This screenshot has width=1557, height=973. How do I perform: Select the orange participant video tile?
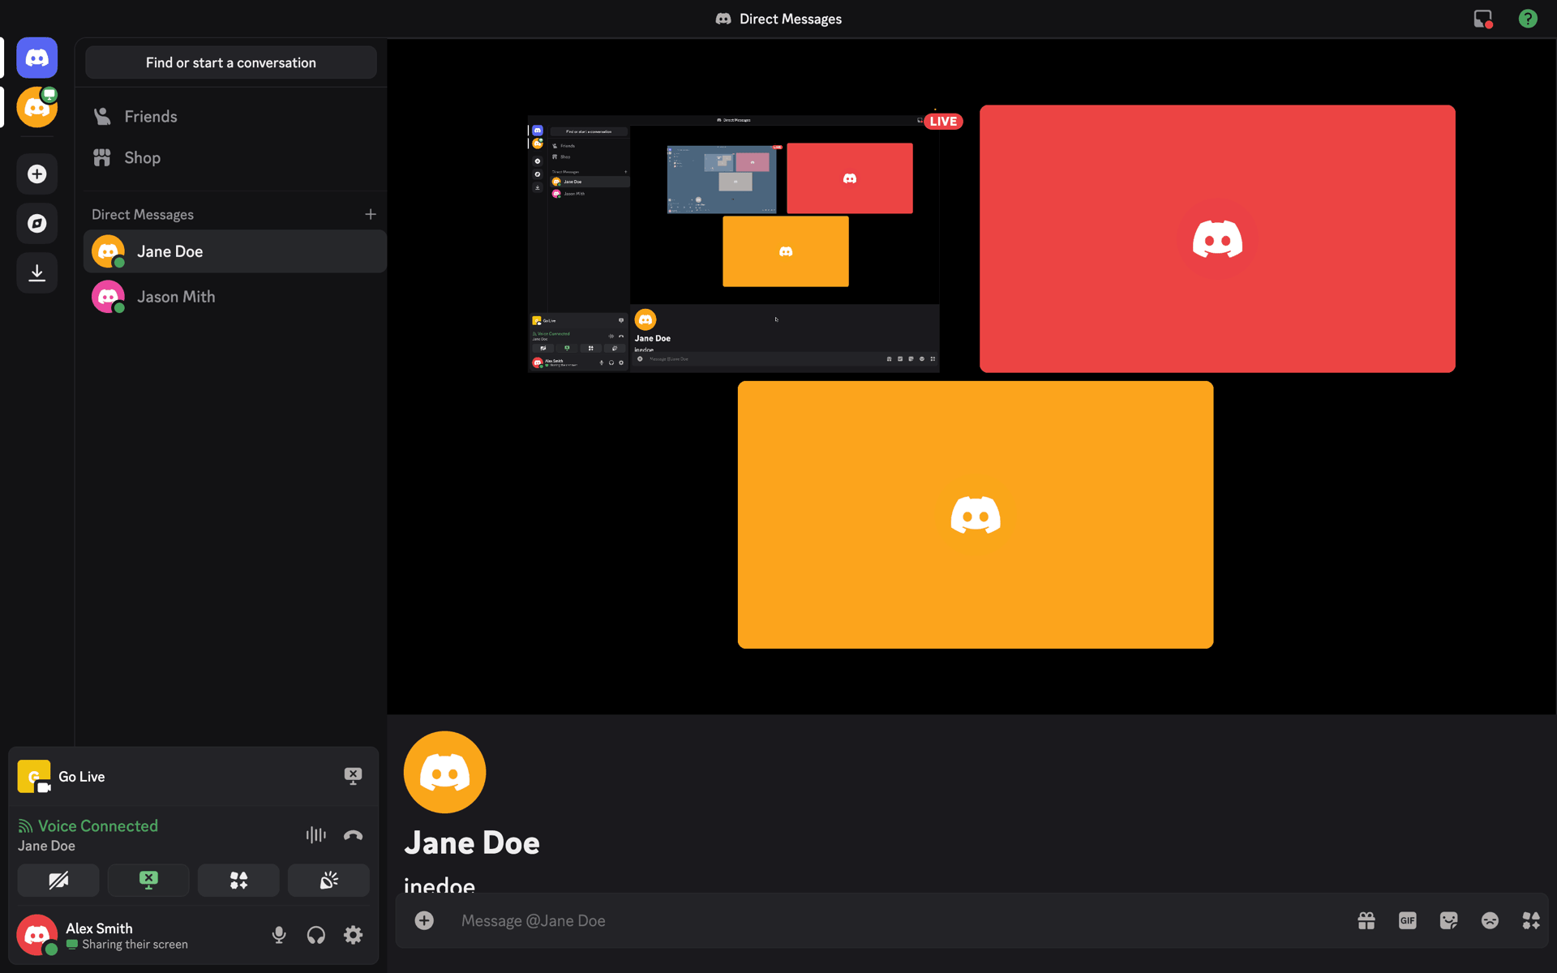coord(976,514)
